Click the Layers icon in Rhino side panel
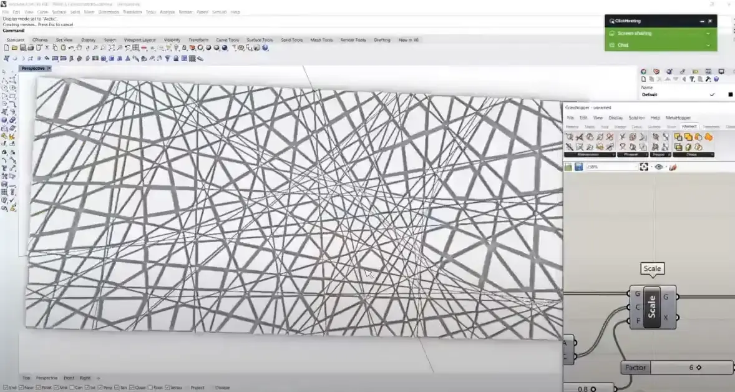Image resolution: width=735 pixels, height=392 pixels. tap(656, 71)
